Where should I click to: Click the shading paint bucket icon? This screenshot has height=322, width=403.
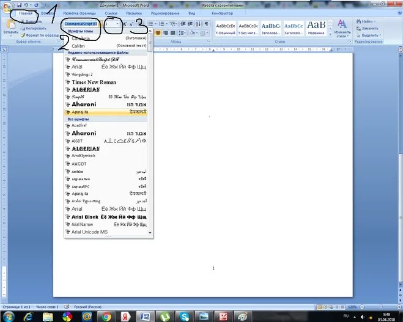[x=192, y=33]
